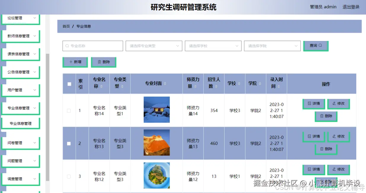Select the 专业信息管理 submenu item
This screenshot has height=193, width=366.
20,124
